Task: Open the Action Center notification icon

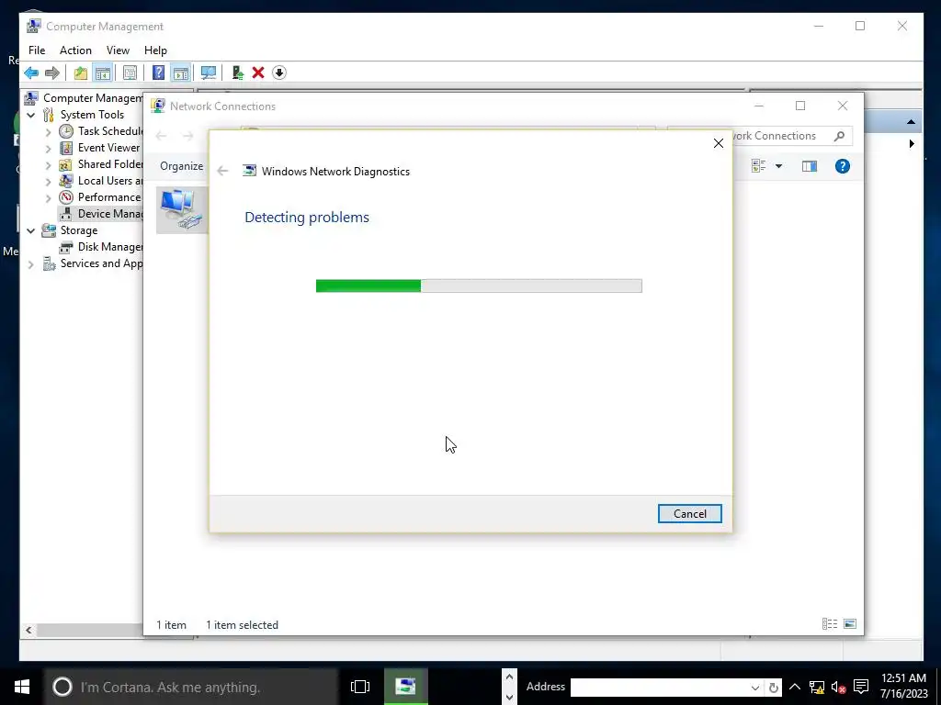Action: [860, 687]
